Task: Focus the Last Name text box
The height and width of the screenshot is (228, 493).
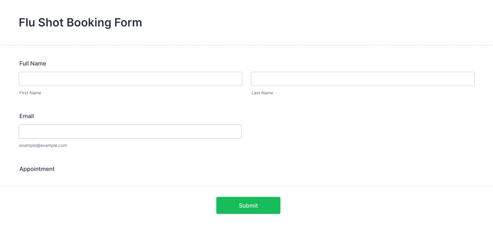Action: coord(363,79)
